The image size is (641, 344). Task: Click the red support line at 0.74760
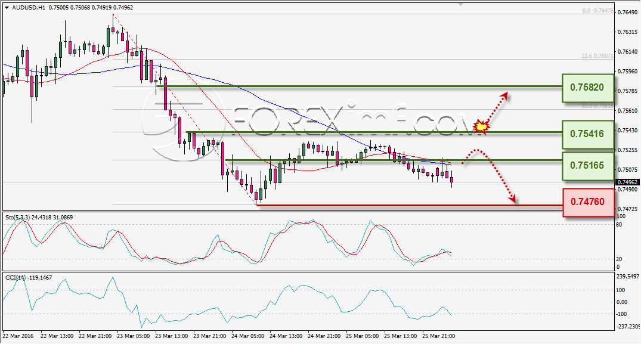tap(410, 205)
